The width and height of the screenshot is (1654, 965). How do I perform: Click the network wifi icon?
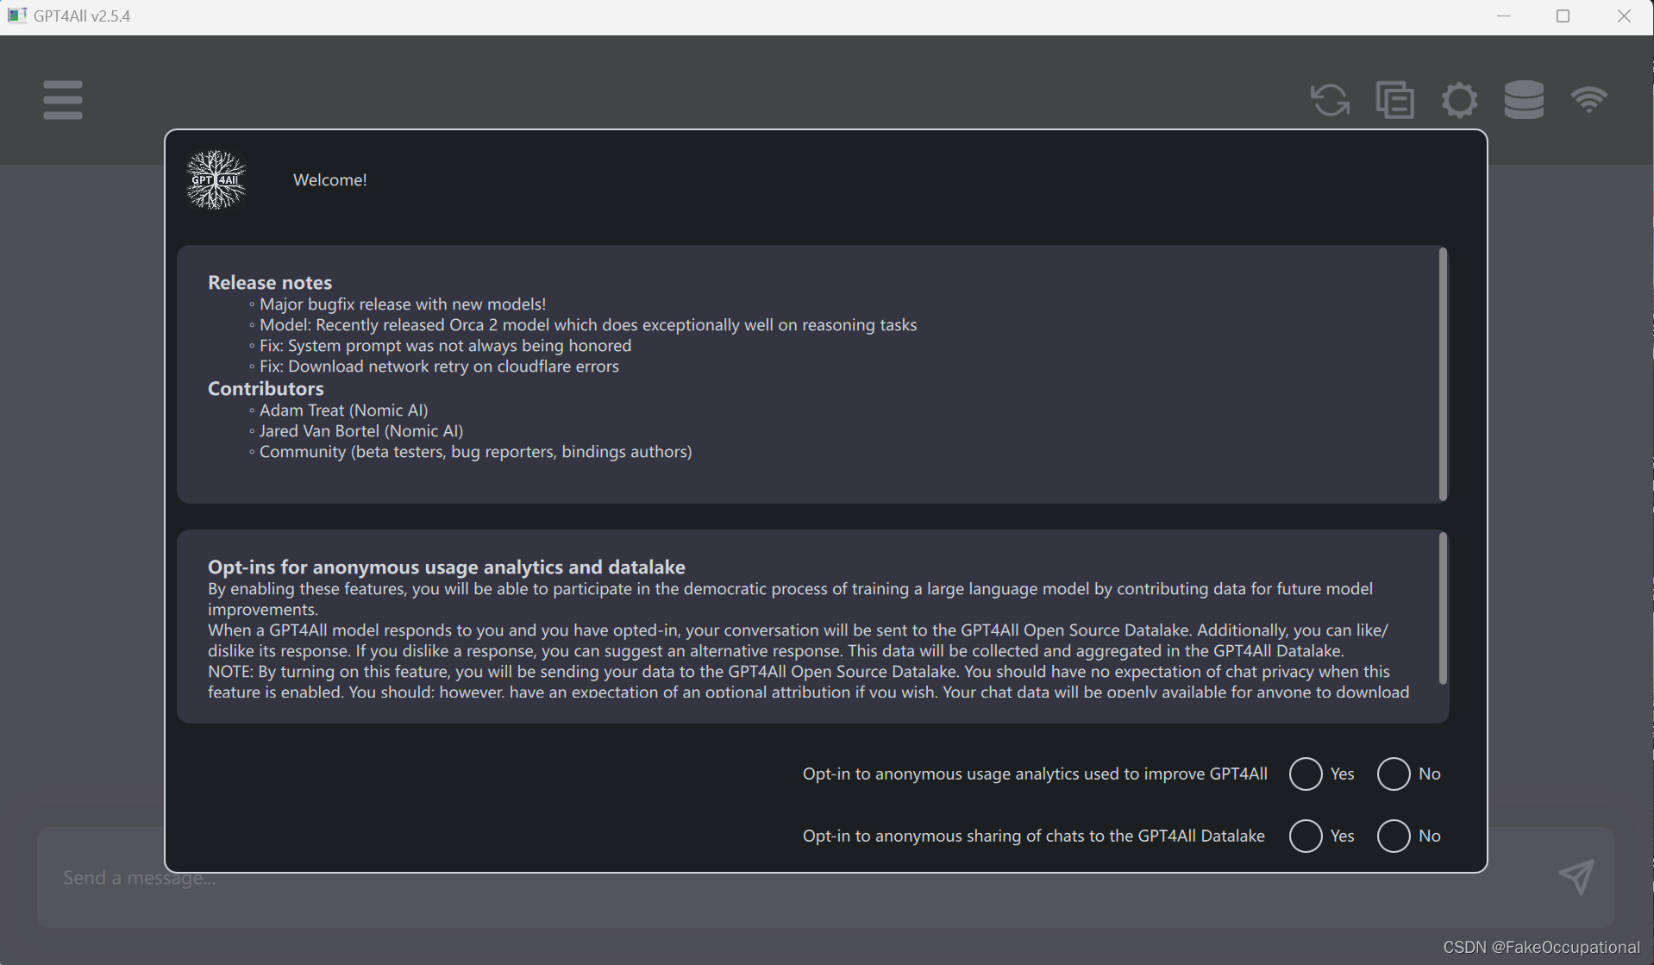pos(1588,99)
